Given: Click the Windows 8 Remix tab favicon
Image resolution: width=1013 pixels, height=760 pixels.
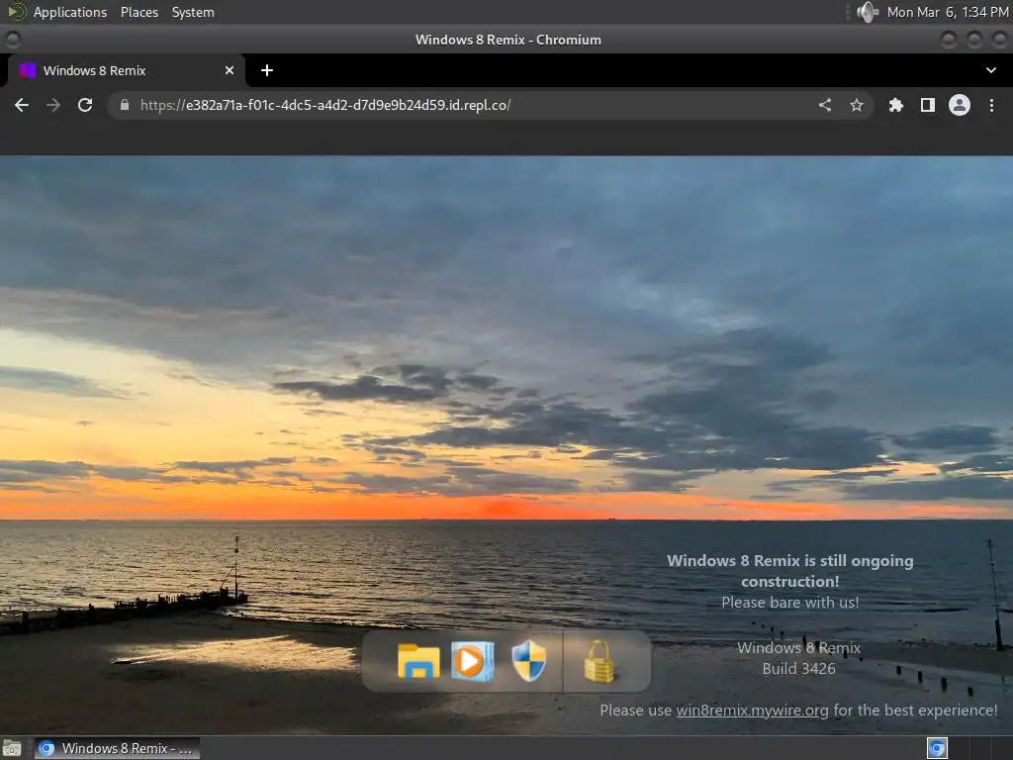Looking at the screenshot, I should point(27,70).
